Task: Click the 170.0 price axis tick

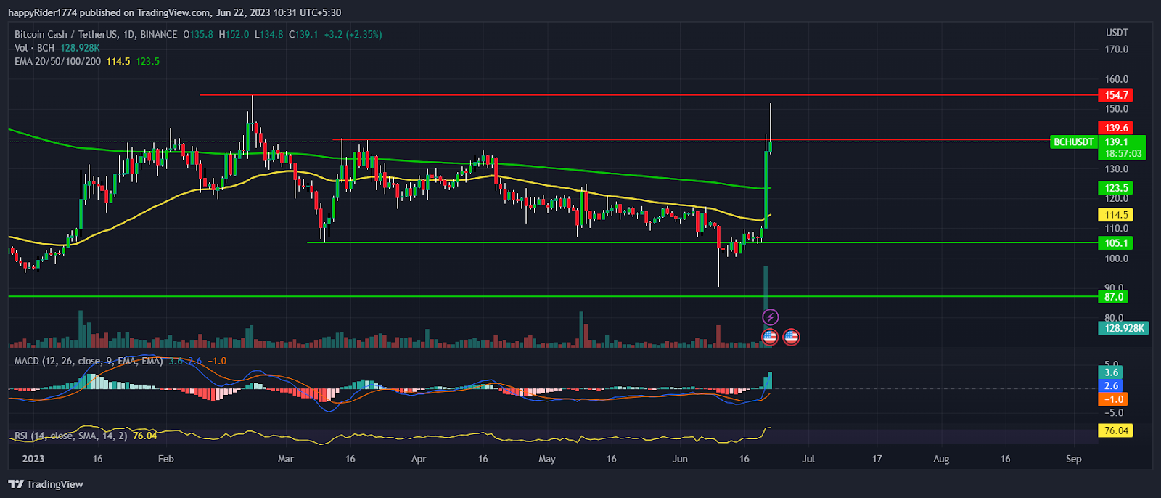Action: [x=1117, y=49]
